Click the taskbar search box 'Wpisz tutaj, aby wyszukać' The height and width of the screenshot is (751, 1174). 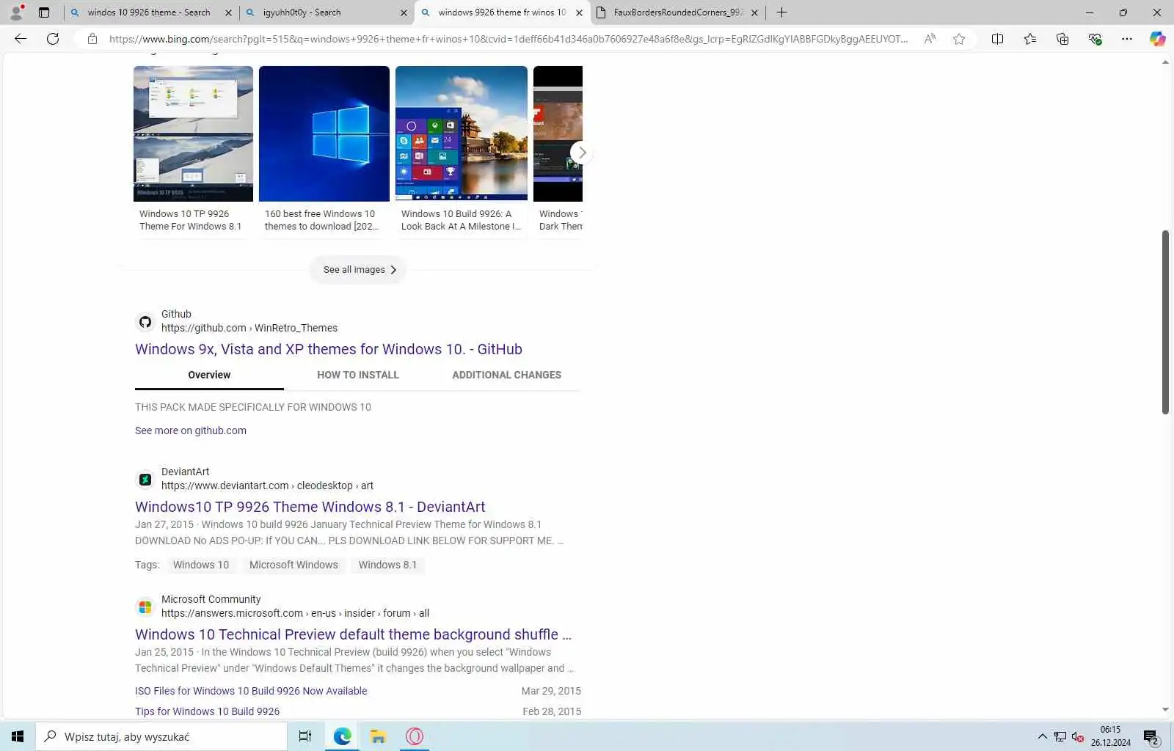coord(161,736)
